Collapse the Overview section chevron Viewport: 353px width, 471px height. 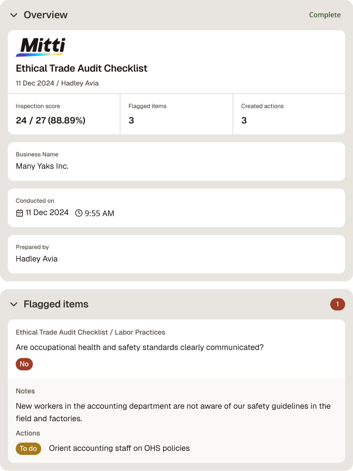coord(14,15)
